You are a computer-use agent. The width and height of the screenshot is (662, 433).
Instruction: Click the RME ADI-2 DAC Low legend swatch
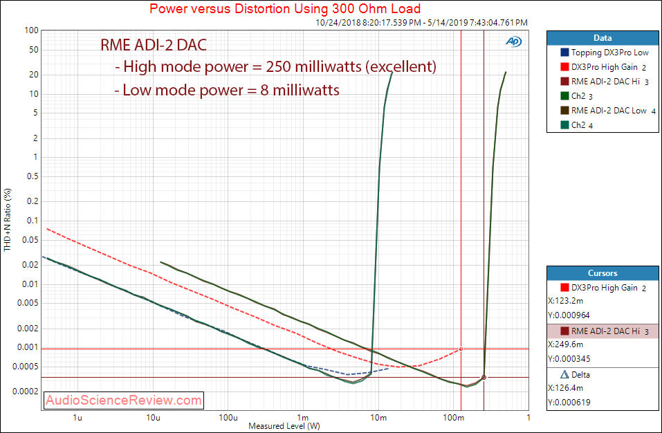564,111
